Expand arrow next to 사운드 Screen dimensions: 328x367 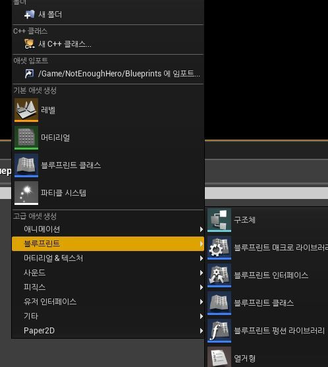pos(201,273)
